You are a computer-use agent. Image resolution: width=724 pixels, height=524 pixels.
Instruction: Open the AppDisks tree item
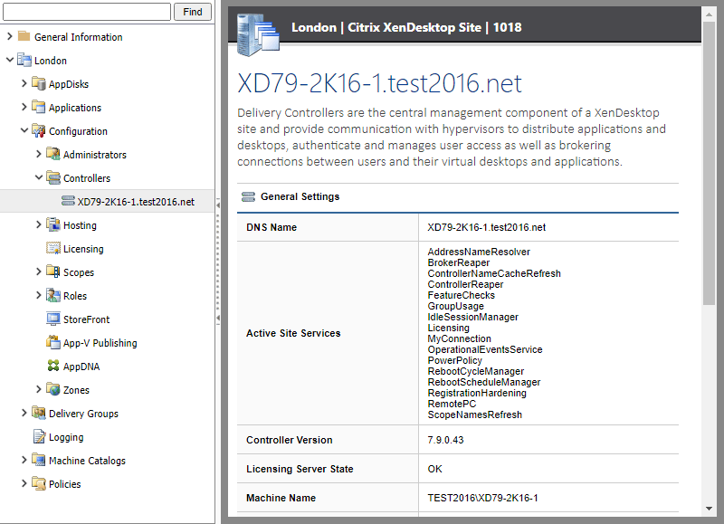[x=69, y=84]
